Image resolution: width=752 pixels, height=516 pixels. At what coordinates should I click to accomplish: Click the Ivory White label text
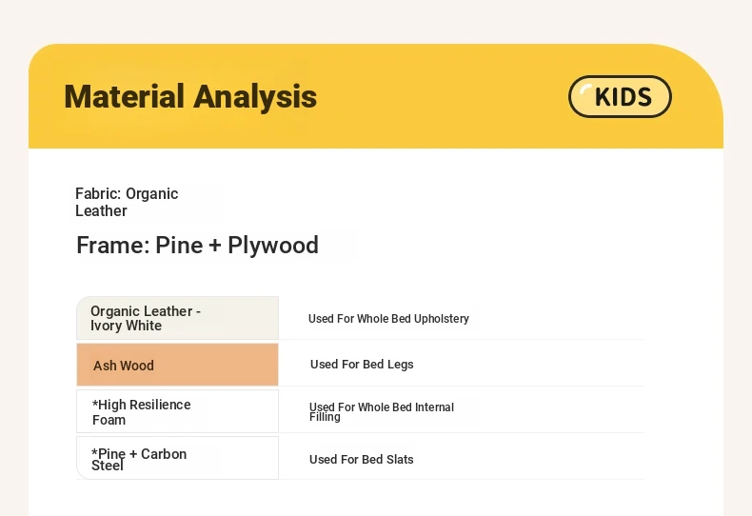point(127,326)
